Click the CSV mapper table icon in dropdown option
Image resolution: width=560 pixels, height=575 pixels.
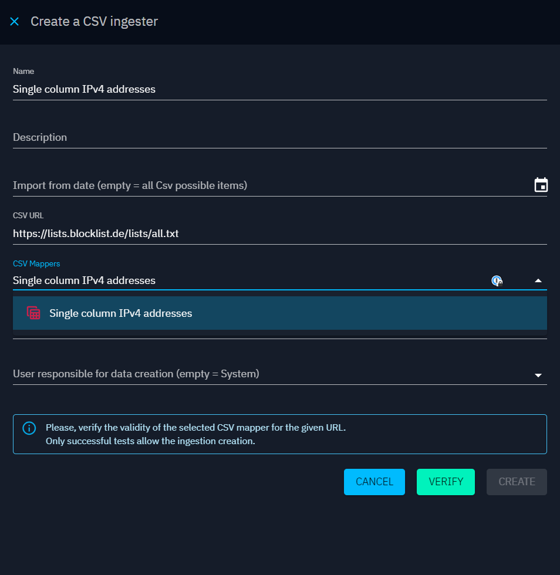click(33, 313)
